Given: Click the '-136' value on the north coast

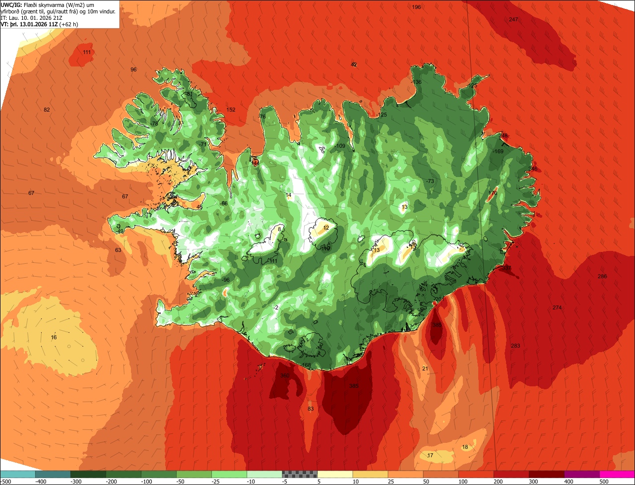Looking at the screenshot, I should click(x=416, y=82).
